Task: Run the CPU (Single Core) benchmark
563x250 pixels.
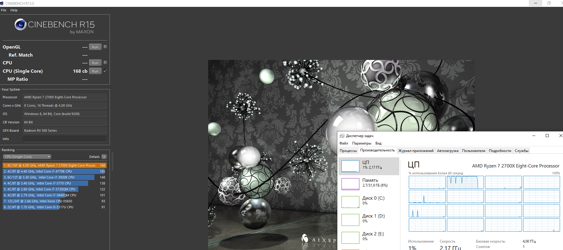Action: pyautogui.click(x=95, y=71)
